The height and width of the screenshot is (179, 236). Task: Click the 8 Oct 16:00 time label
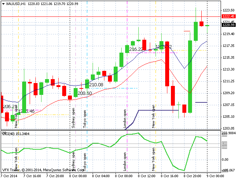click(x=169, y=176)
